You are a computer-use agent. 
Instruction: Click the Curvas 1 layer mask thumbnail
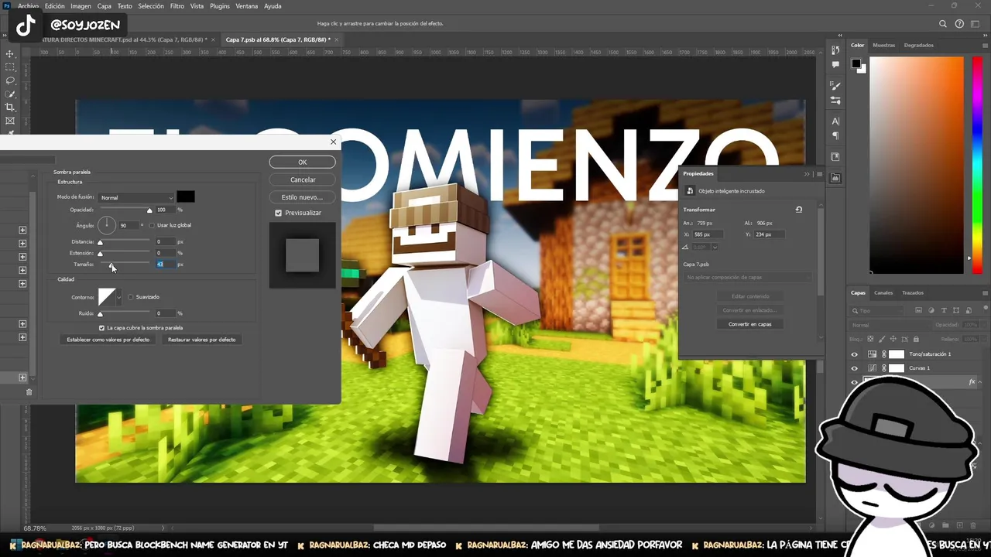896,368
